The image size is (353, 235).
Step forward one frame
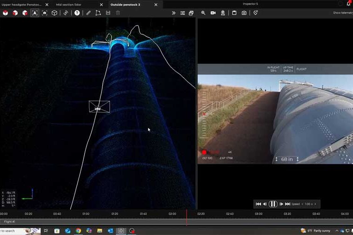pyautogui.click(x=281, y=204)
